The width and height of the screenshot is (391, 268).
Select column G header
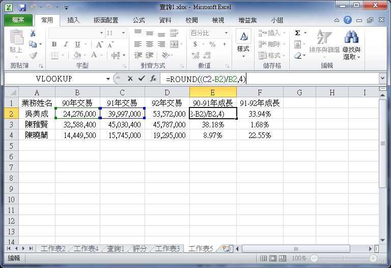pyautogui.click(x=299, y=92)
